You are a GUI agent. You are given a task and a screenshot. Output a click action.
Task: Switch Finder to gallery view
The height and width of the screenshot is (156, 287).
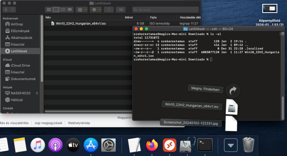70,10
